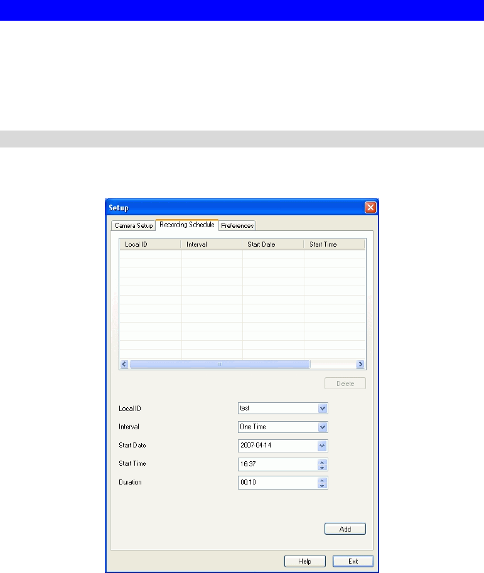Expand the Local ID dropdown arrow

pos(323,409)
